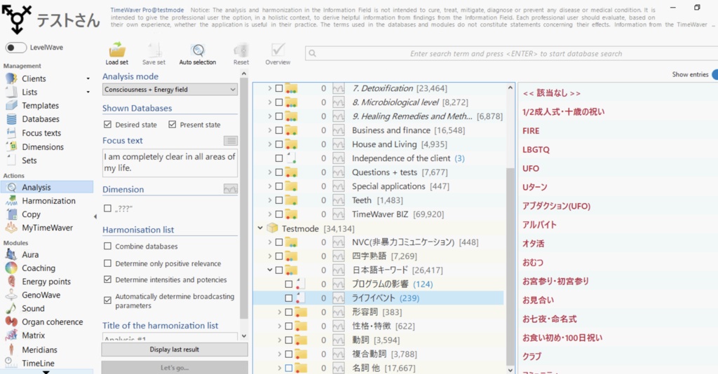Enable Determine only positive relevance
718x374 pixels.
click(107, 263)
